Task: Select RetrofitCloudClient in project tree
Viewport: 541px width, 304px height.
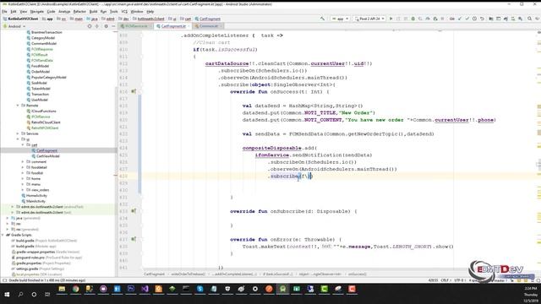Action: coord(46,122)
